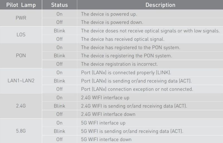Click "The device is registering the PON system."
223x143 pixels.
(126, 56)
